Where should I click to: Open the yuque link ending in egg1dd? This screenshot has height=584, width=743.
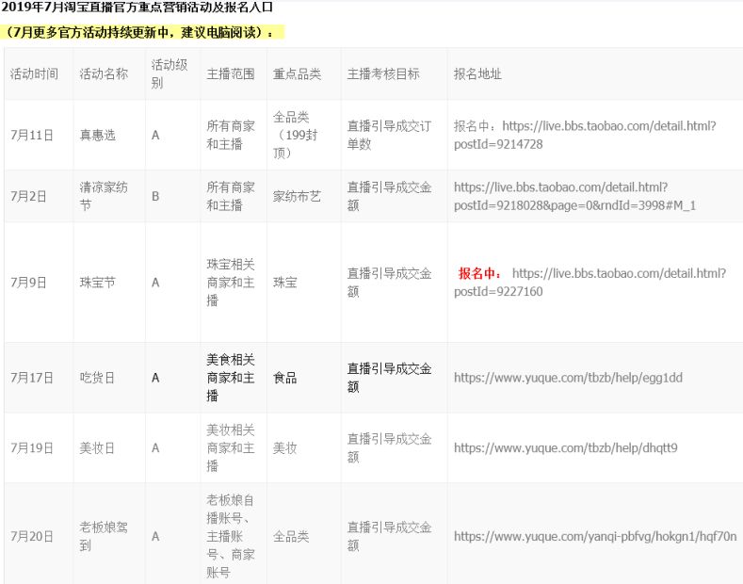(568, 378)
